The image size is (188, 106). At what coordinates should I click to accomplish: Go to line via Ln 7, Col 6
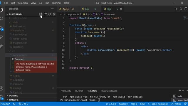[111, 104]
